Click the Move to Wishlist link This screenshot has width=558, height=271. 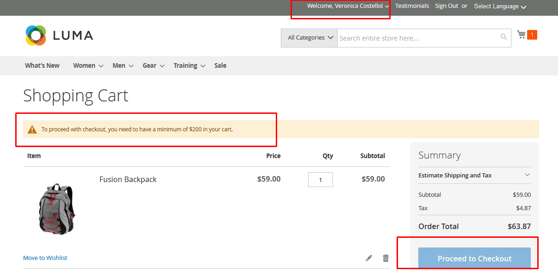click(45, 258)
